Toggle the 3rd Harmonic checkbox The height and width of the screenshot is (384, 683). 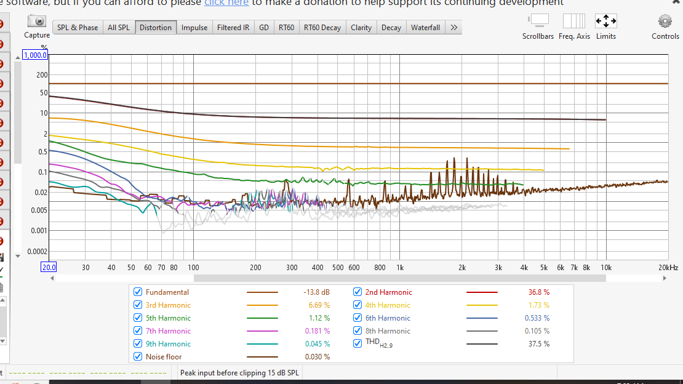point(138,305)
